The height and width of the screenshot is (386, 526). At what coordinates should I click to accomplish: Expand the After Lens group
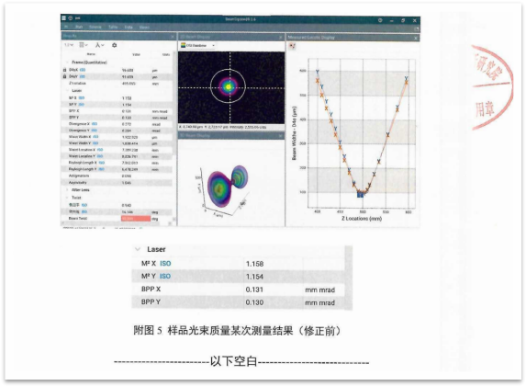[67, 190]
